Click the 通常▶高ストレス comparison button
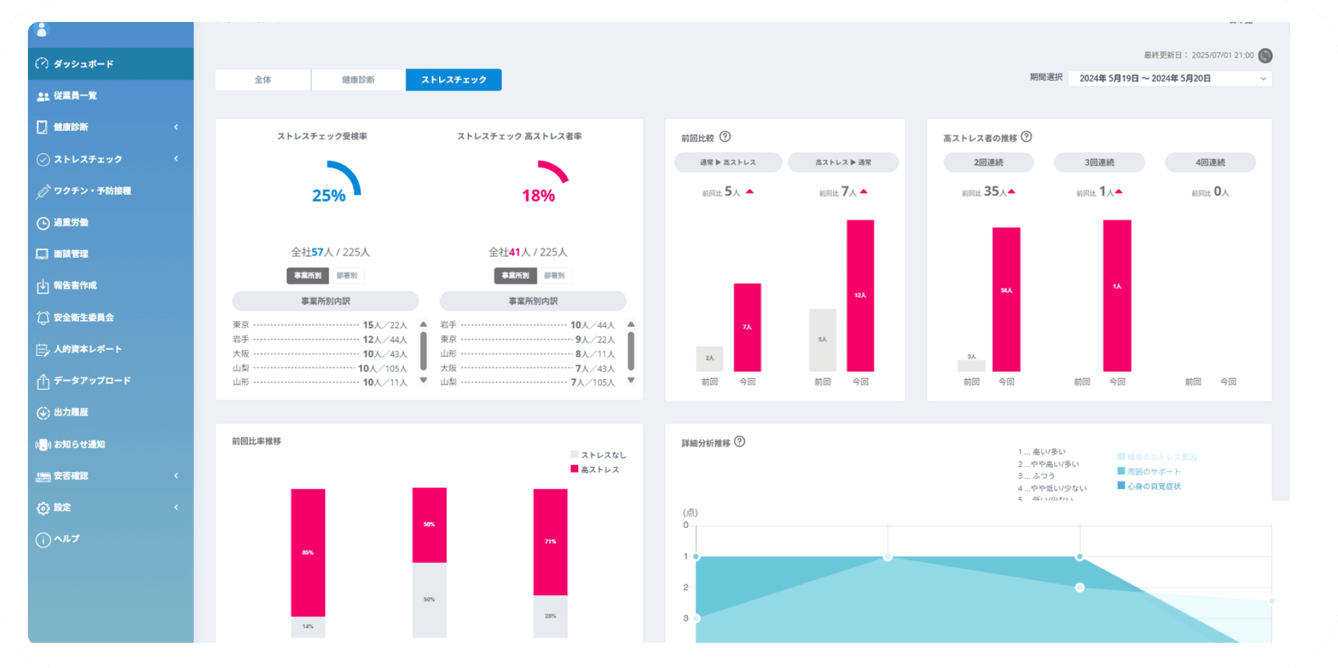Screen dimensions: 1338x668 pyautogui.click(x=727, y=163)
